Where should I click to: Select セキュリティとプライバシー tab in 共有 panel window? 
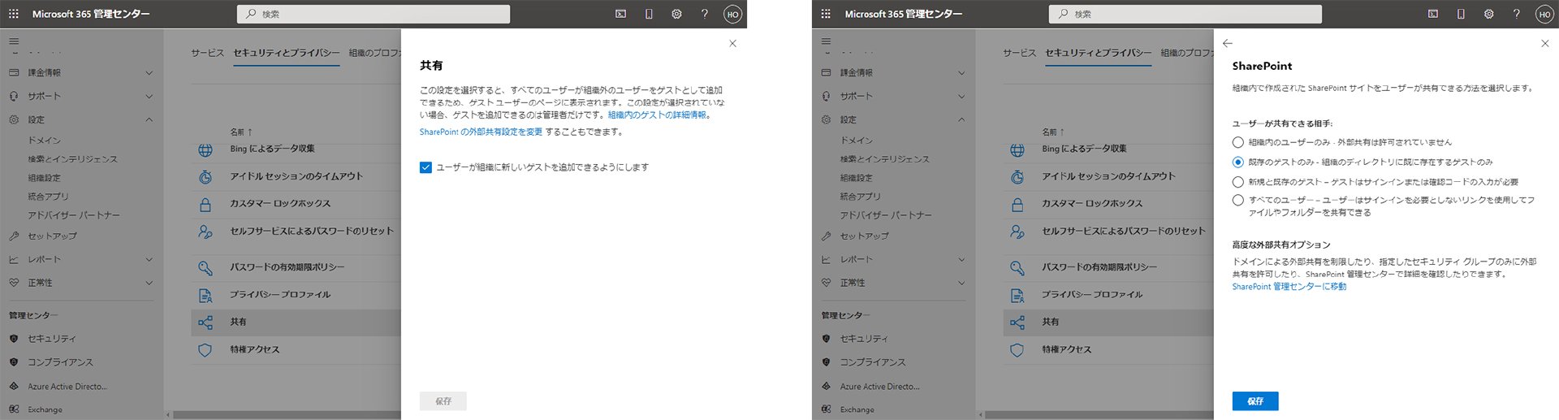[287, 53]
